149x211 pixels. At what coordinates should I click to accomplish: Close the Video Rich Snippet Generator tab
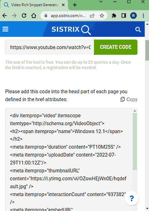(63, 5)
